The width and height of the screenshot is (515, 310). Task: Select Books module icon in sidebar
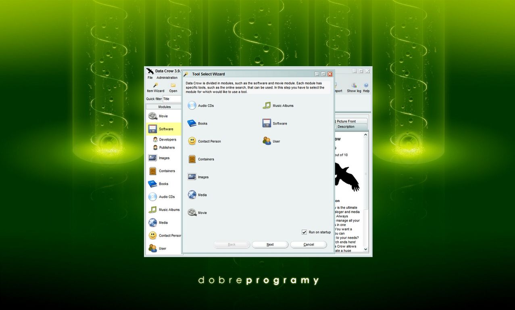[x=152, y=184]
